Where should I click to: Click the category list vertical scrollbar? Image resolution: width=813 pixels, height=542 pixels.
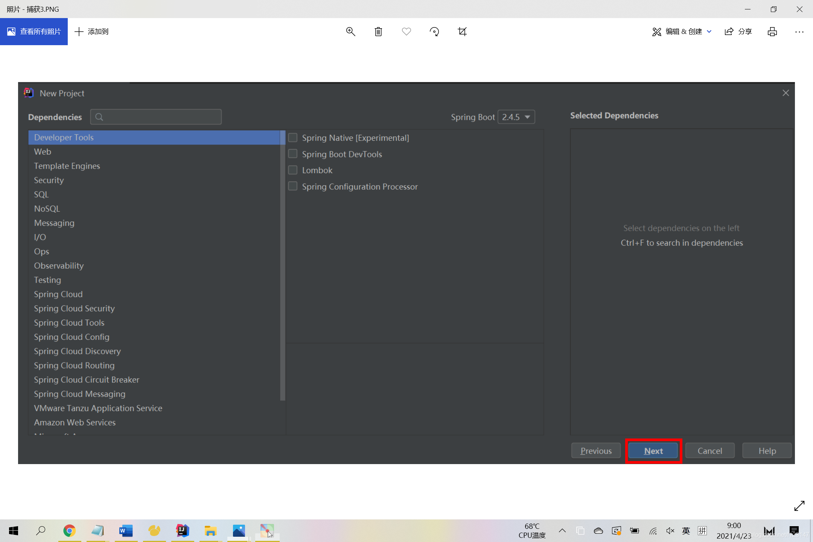pyautogui.click(x=283, y=265)
